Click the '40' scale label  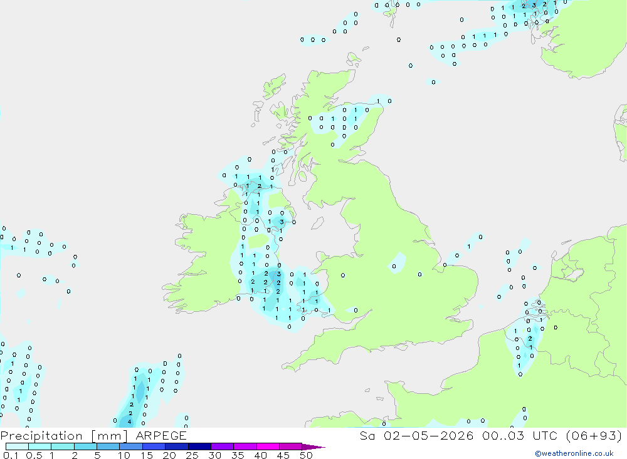[x=260, y=455]
